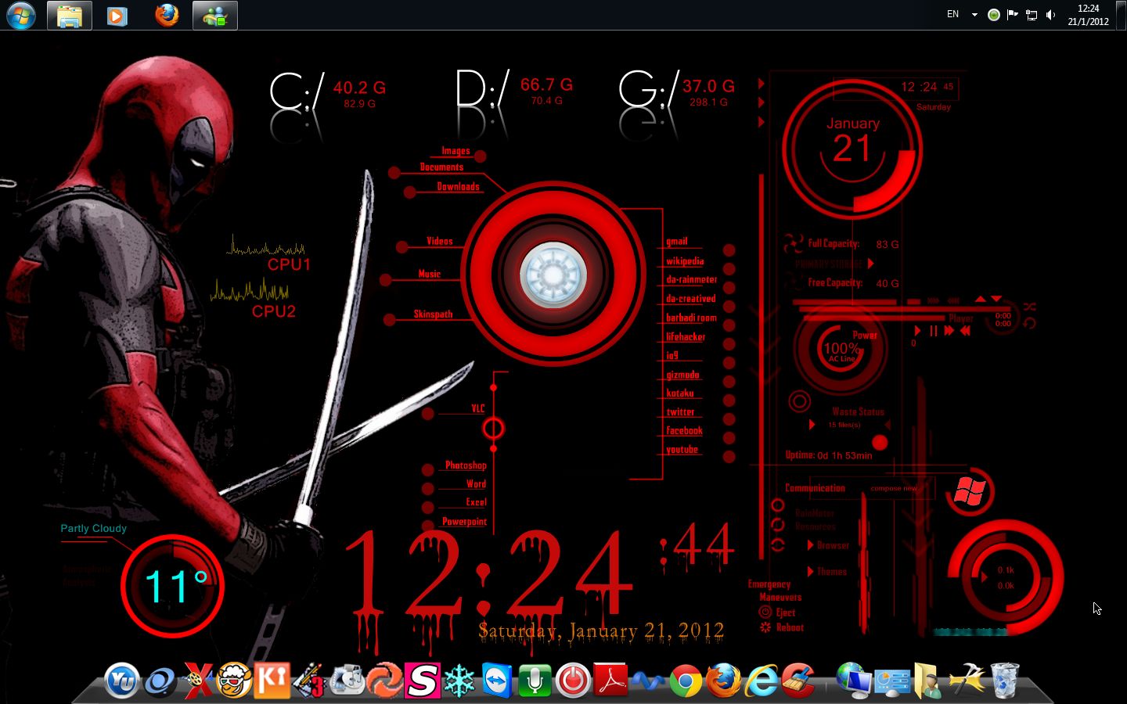Image resolution: width=1127 pixels, height=704 pixels.
Task: Toggle repeat in the Player widget
Action: [x=1029, y=322]
